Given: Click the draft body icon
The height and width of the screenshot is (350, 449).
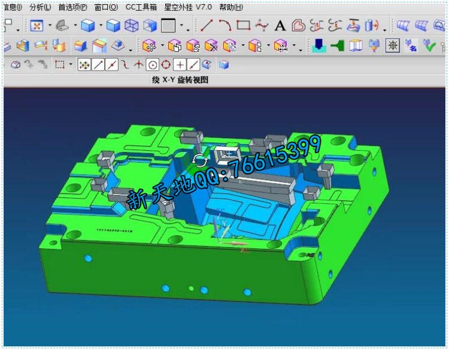Looking at the screenshot, I should tap(99, 45).
